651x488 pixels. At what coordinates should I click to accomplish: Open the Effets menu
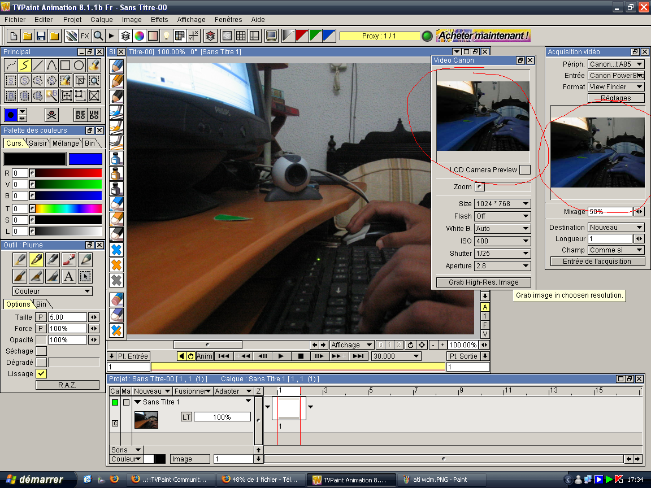click(x=159, y=20)
